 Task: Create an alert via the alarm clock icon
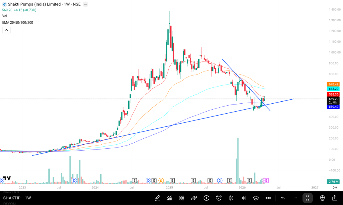click(x=219, y=198)
